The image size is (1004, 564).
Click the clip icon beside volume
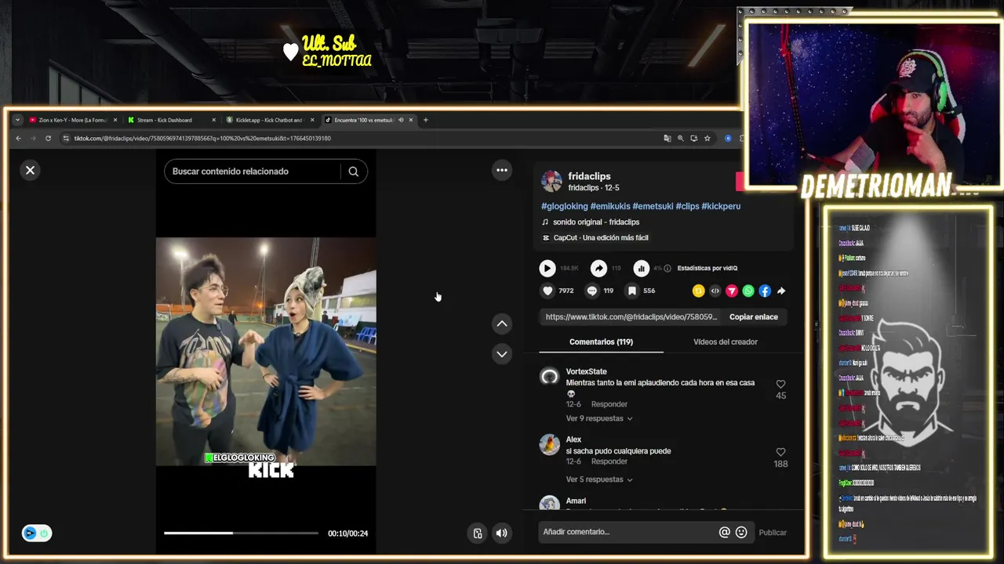[478, 533]
